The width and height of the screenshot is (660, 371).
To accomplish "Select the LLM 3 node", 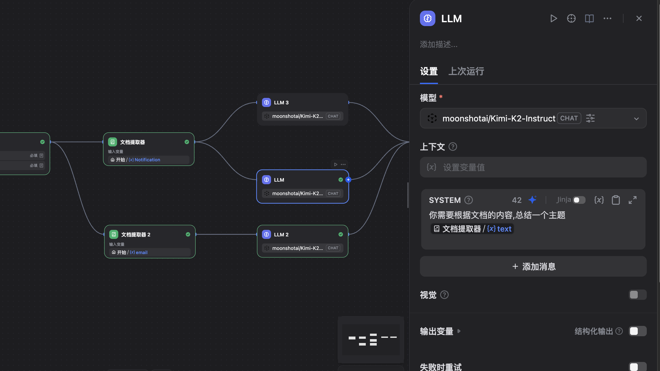I will (x=302, y=109).
